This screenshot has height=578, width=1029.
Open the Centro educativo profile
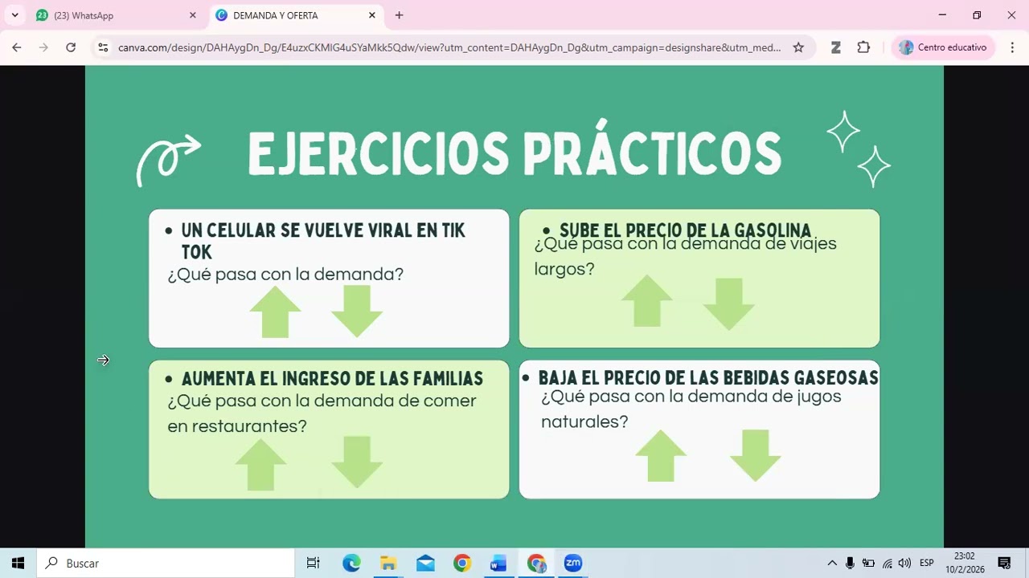[x=944, y=47]
